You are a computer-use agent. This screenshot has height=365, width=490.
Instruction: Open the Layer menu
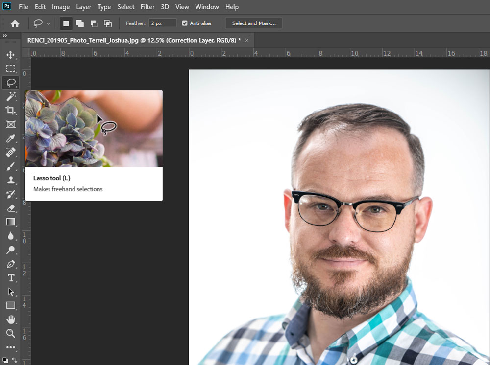click(84, 7)
